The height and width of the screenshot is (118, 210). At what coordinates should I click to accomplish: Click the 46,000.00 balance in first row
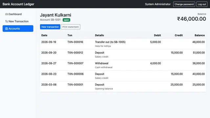(199, 42)
